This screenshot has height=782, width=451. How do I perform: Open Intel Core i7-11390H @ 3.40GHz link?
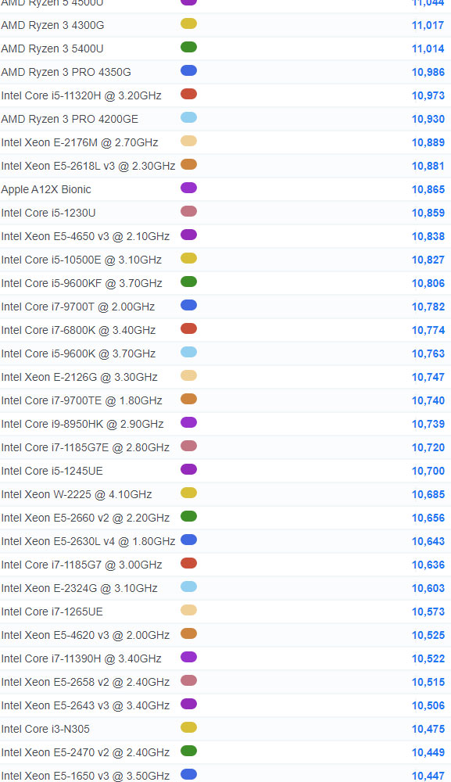point(81,658)
